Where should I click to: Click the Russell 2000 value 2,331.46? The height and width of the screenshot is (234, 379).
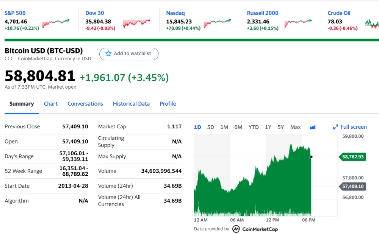click(x=258, y=22)
